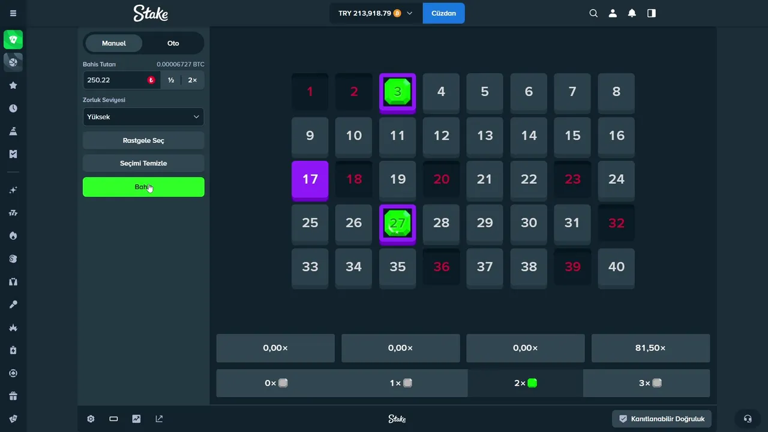The image size is (768, 432).
Task: Select number 33 tile
Action: point(310,268)
